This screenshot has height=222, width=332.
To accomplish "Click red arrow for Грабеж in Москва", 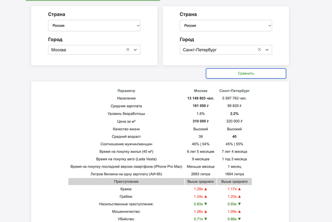I will coord(205,196).
